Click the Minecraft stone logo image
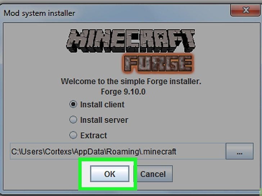The width and height of the screenshot is (262, 196). click(131, 41)
